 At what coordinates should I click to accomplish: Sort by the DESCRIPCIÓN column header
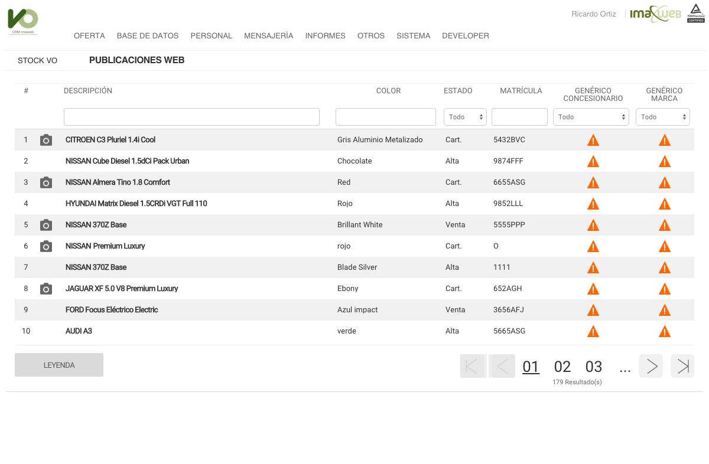coord(88,91)
